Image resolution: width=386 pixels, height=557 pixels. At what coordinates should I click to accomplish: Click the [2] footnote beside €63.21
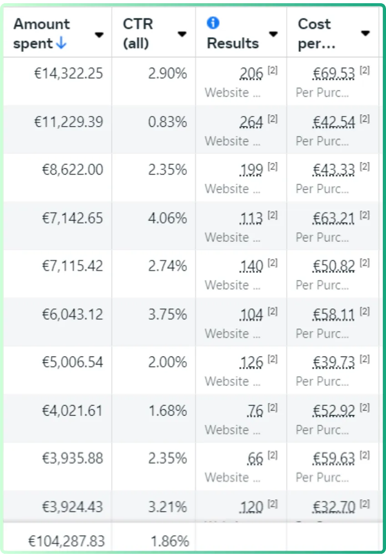click(365, 215)
